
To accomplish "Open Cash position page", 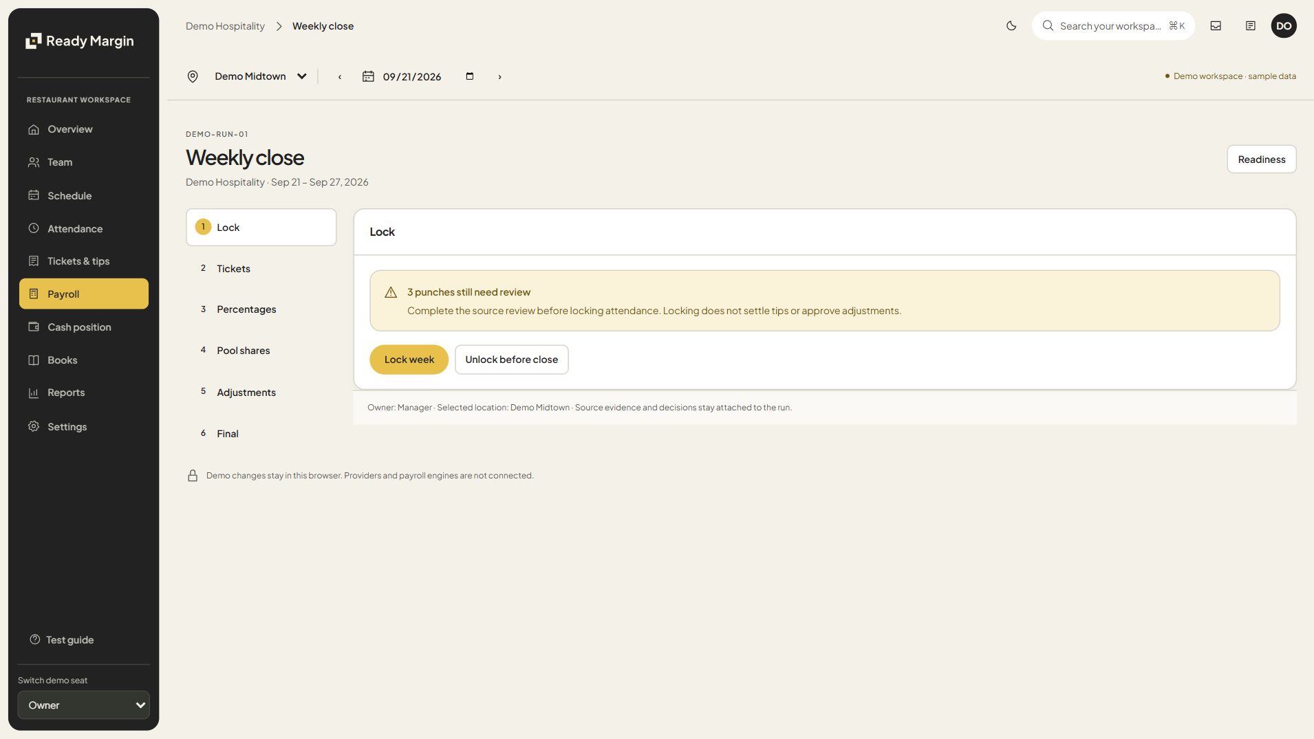I will point(84,327).
